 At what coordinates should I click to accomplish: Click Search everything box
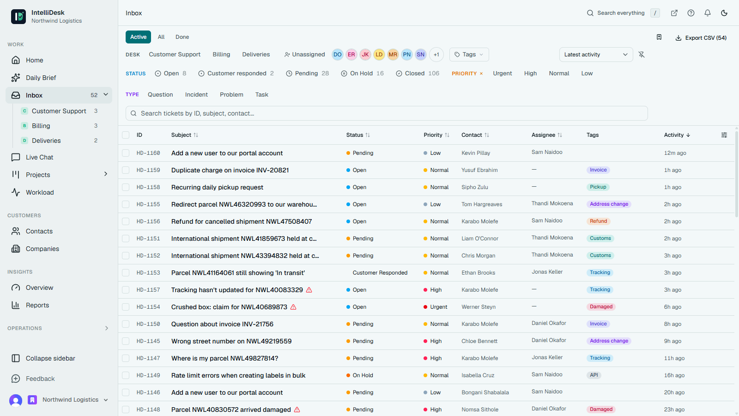tap(623, 13)
